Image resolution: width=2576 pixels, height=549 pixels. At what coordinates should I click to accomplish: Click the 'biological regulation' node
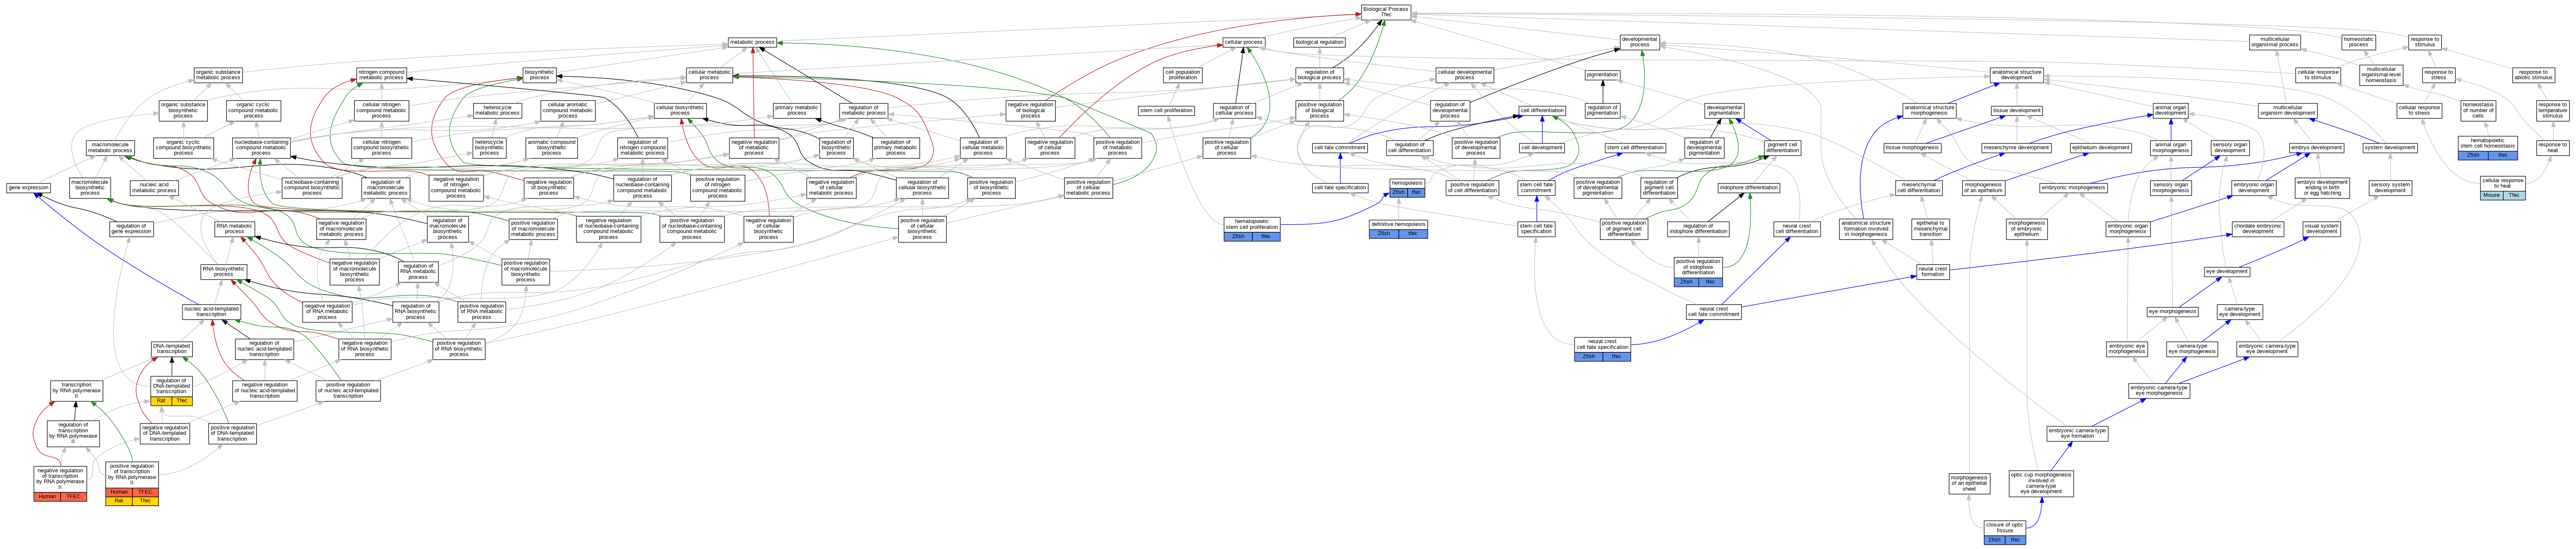[x=1319, y=42]
